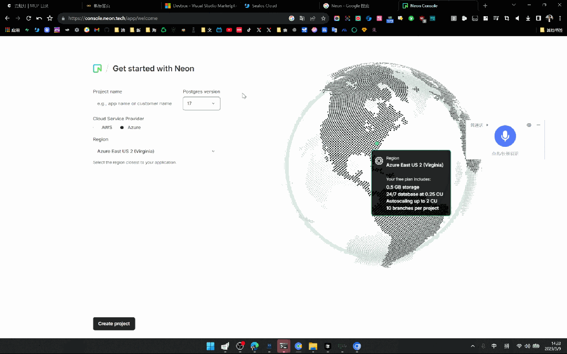567x354 pixels.
Task: Click the Project name input field
Action: pos(135,103)
